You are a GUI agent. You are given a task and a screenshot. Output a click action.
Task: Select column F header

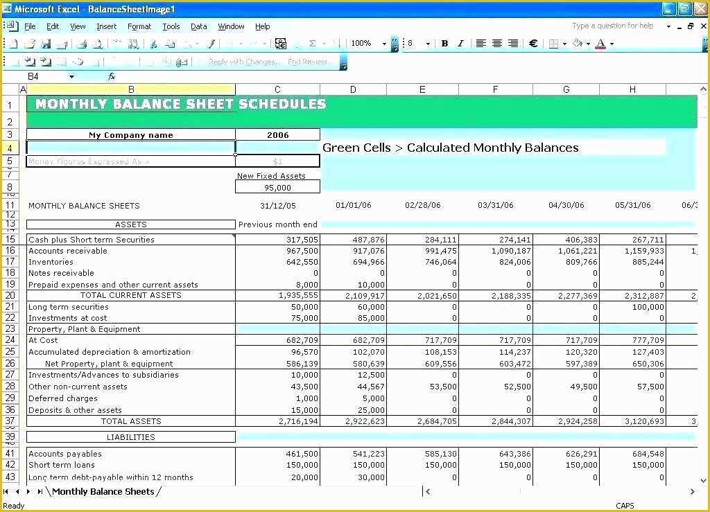pyautogui.click(x=495, y=89)
